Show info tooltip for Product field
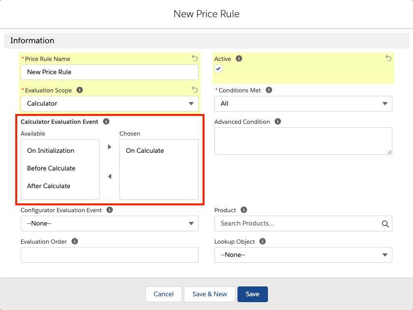 pyautogui.click(x=244, y=210)
